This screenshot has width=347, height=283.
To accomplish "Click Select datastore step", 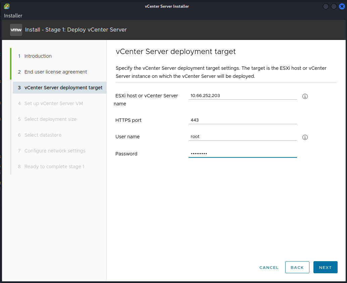I will (x=43, y=135).
